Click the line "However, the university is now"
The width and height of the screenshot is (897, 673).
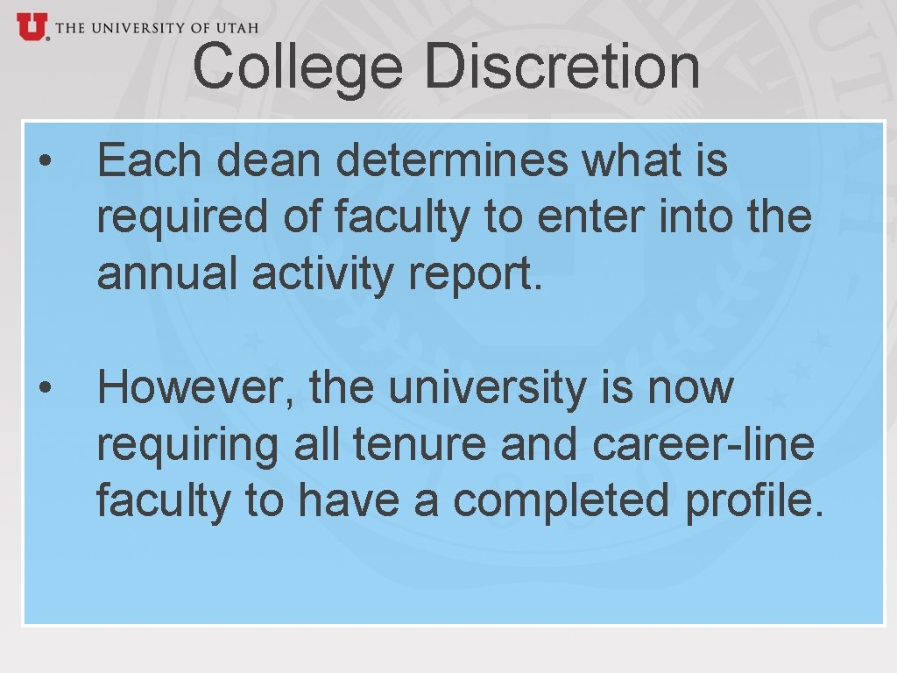[414, 387]
